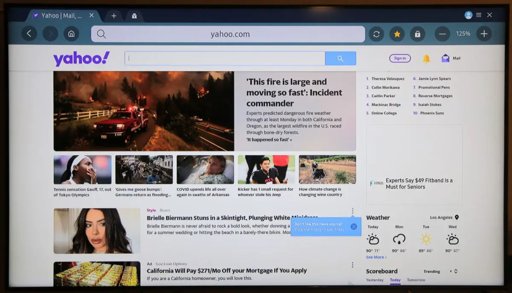Viewport: 512px width, 293px height.
Task: Click trending topic Phoenix Suns
Action: coord(432,113)
